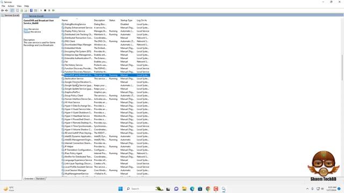Expand the system tray hidden icons chevron

click(307, 189)
